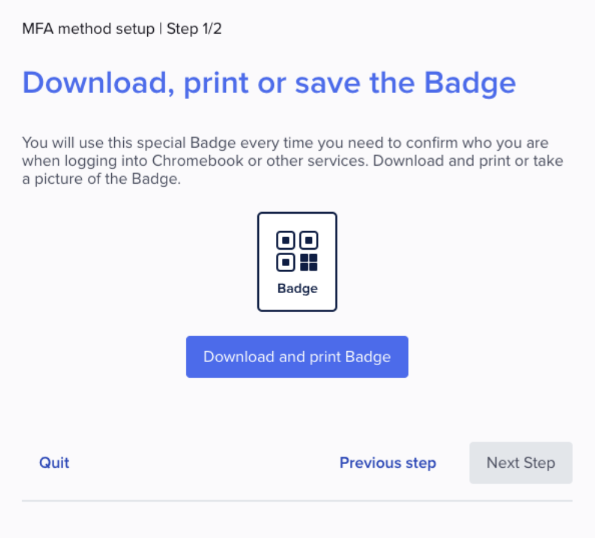
Task: Click the greyed-out Next Step button
Action: coord(520,463)
